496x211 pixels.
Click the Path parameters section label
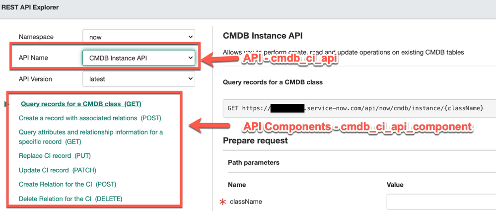(x=253, y=163)
